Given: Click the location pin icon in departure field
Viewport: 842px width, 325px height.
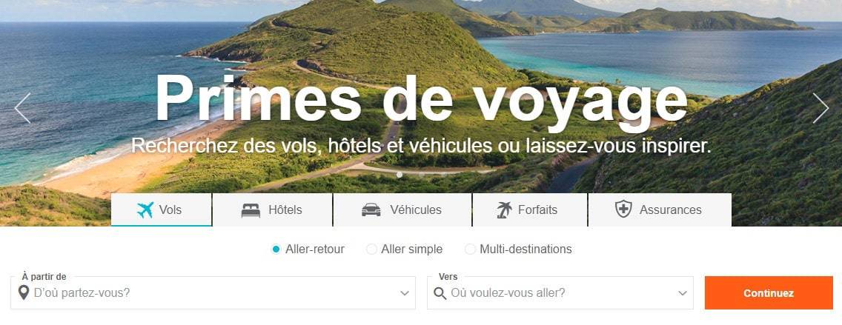Looking at the screenshot, I should tap(23, 293).
